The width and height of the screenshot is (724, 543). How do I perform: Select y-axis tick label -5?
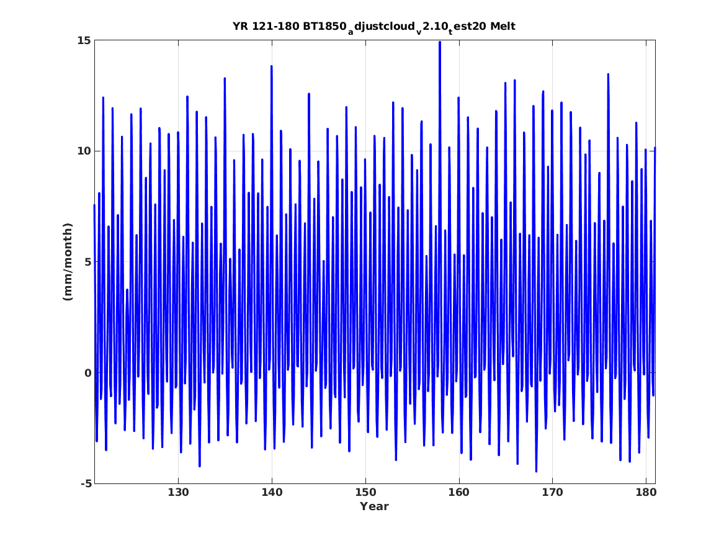(x=86, y=483)
